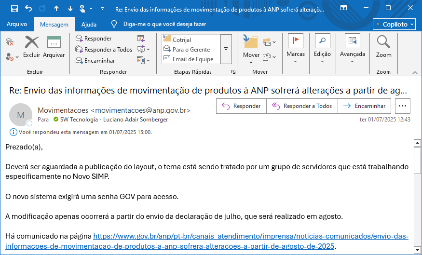Switch to the Ajuda tab

pyautogui.click(x=89, y=24)
